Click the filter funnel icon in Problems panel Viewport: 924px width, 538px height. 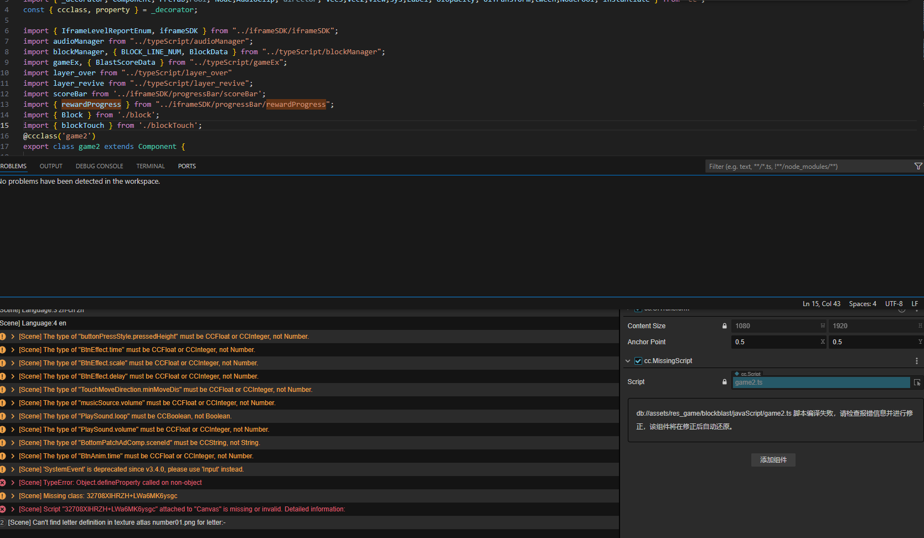pyautogui.click(x=918, y=167)
